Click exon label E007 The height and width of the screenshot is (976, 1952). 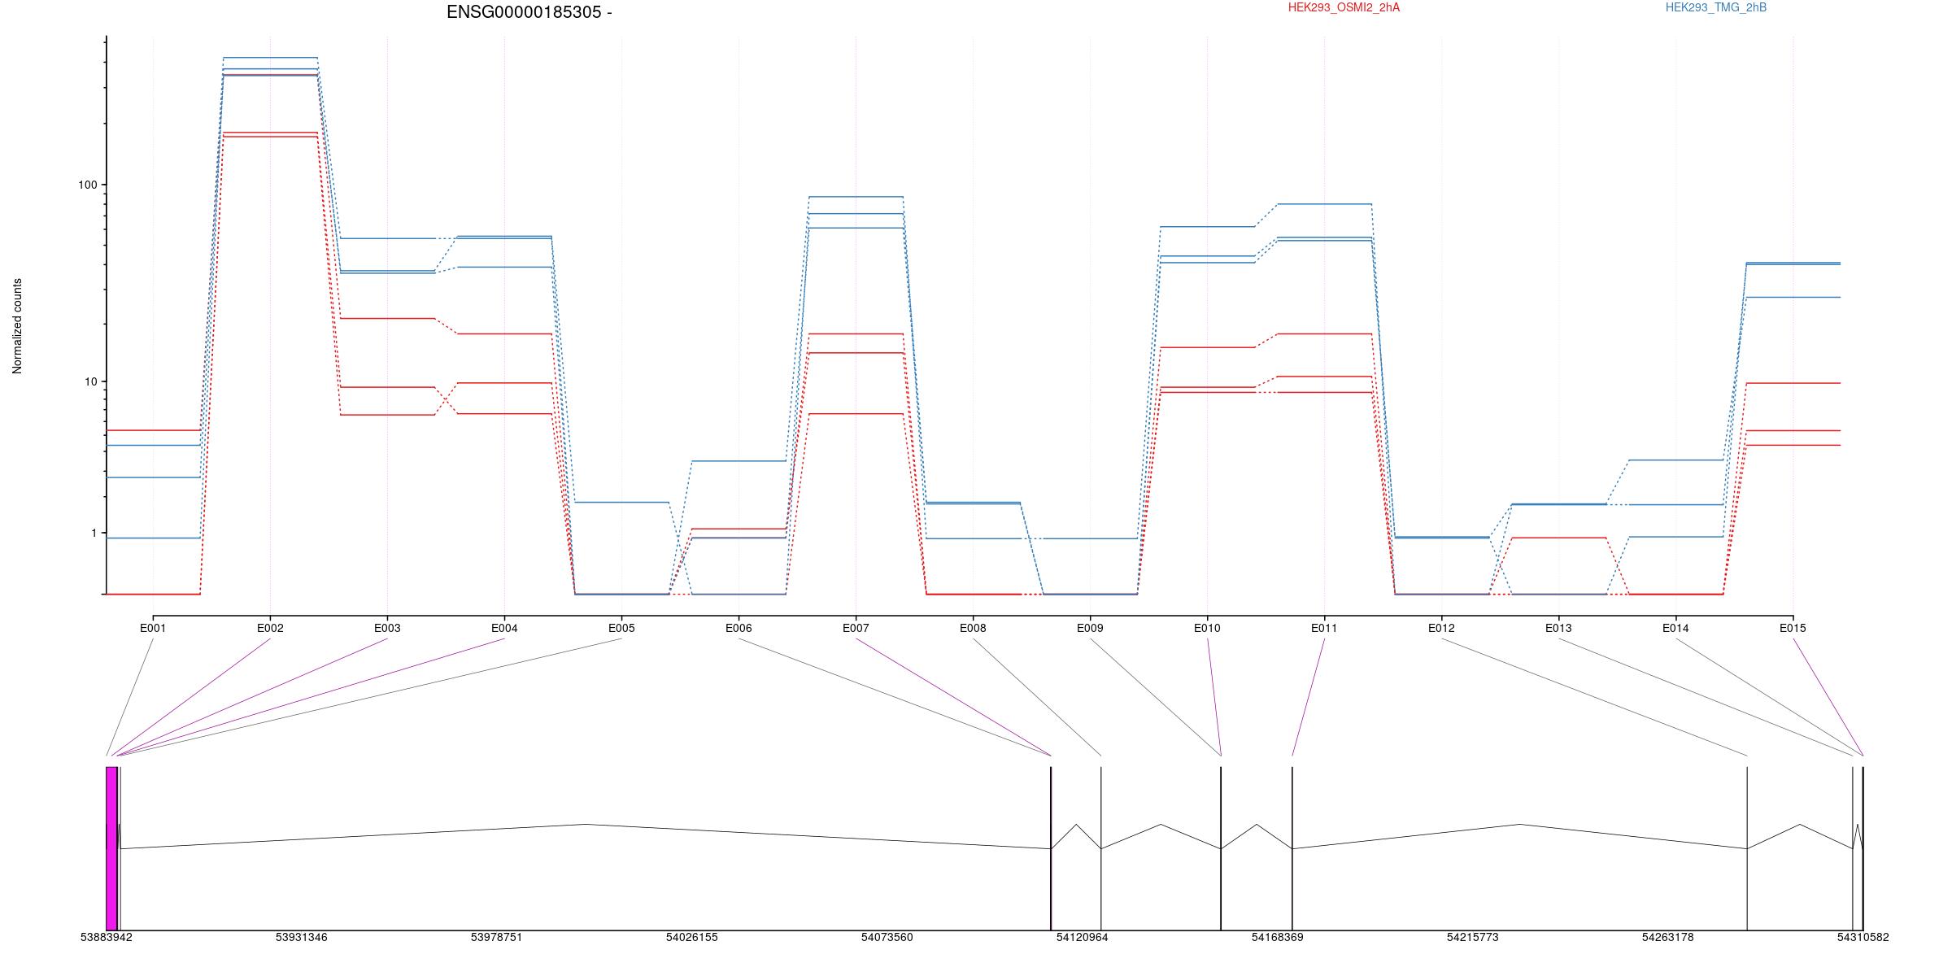coord(856,628)
